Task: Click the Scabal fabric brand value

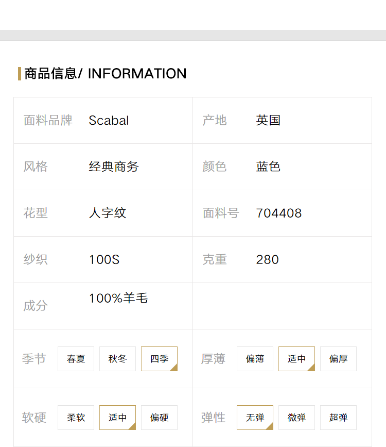Action: pyautogui.click(x=109, y=120)
